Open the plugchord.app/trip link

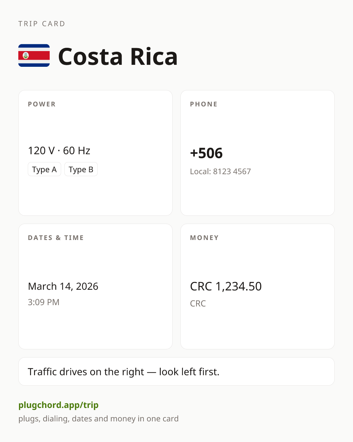click(x=59, y=405)
